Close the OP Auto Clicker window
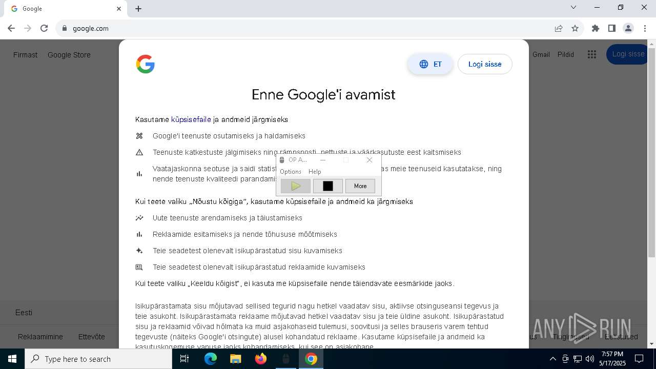The width and height of the screenshot is (656, 369). point(370,160)
